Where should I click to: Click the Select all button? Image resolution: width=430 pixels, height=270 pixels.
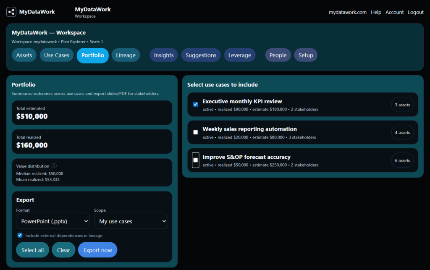click(x=33, y=250)
